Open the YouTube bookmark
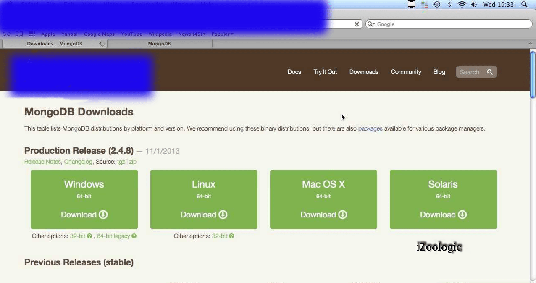The height and width of the screenshot is (283, 536). point(131,34)
